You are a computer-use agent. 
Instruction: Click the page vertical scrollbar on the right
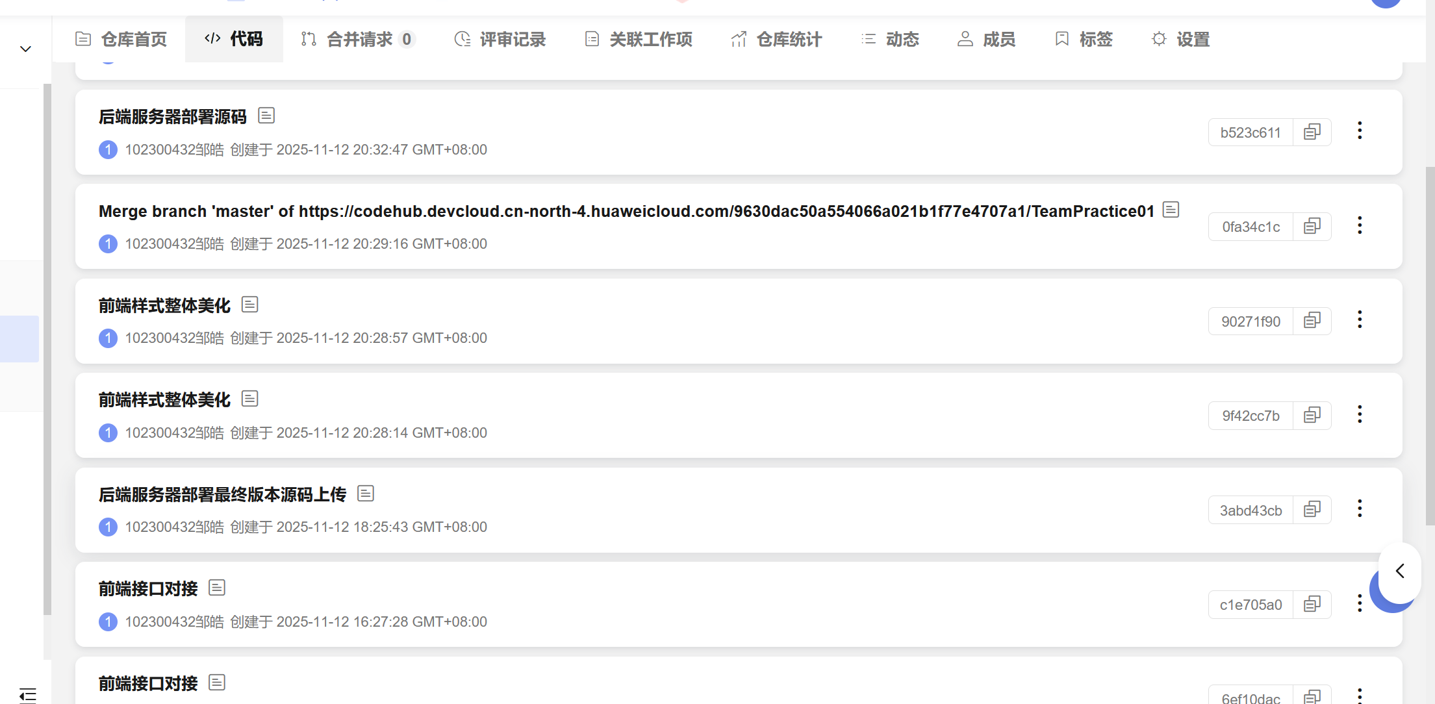click(1430, 346)
